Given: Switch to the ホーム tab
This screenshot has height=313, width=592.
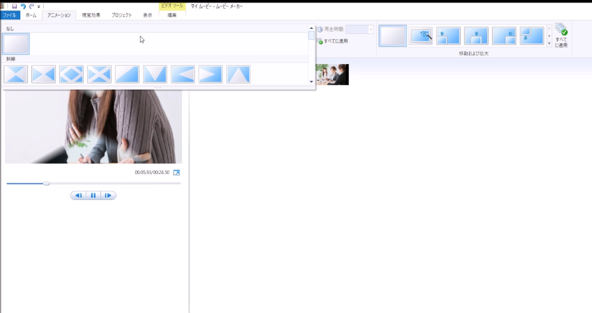Looking at the screenshot, I should pyautogui.click(x=31, y=15).
